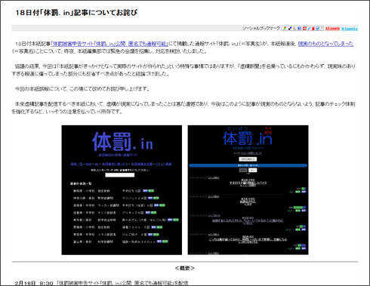Click the headline 18日付「体罰.in」記事についてお詫び

coord(76,13)
